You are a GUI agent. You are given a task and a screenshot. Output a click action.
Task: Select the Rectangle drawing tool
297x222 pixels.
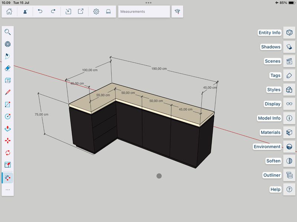(7, 104)
